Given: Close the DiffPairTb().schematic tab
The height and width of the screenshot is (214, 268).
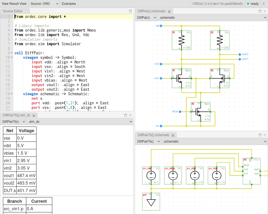Looking at the screenshot, I should pyautogui.click(x=173, y=135).
